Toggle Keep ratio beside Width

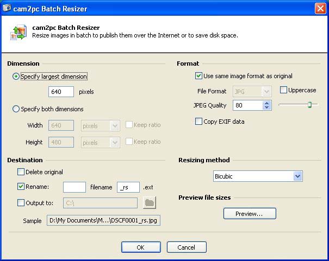pyautogui.click(x=129, y=125)
